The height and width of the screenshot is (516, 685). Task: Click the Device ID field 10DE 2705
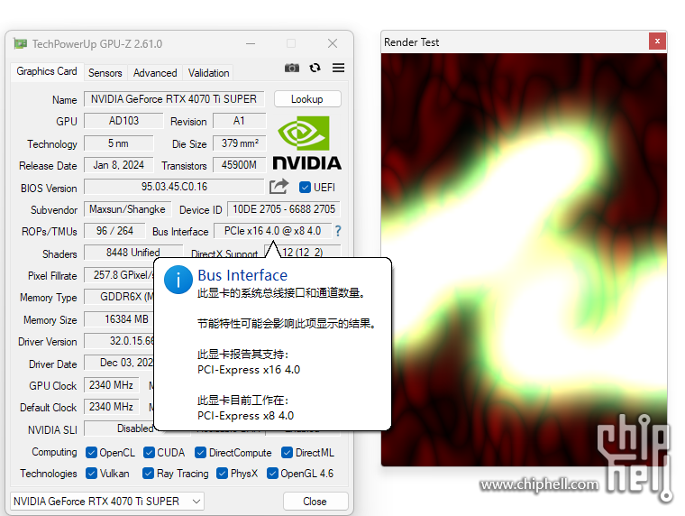pyautogui.click(x=284, y=209)
